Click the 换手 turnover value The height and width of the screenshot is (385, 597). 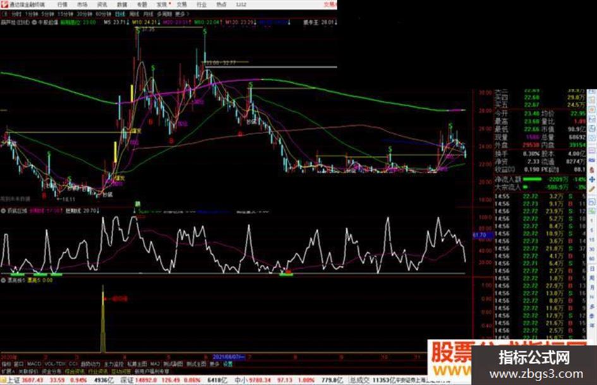click(x=531, y=154)
